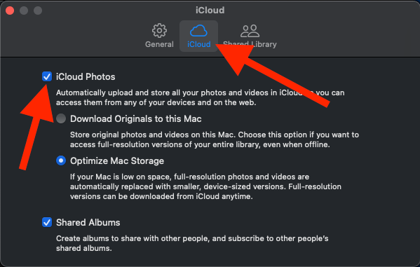Click the "General" tab label
The height and width of the screenshot is (267, 420).
[x=159, y=44]
